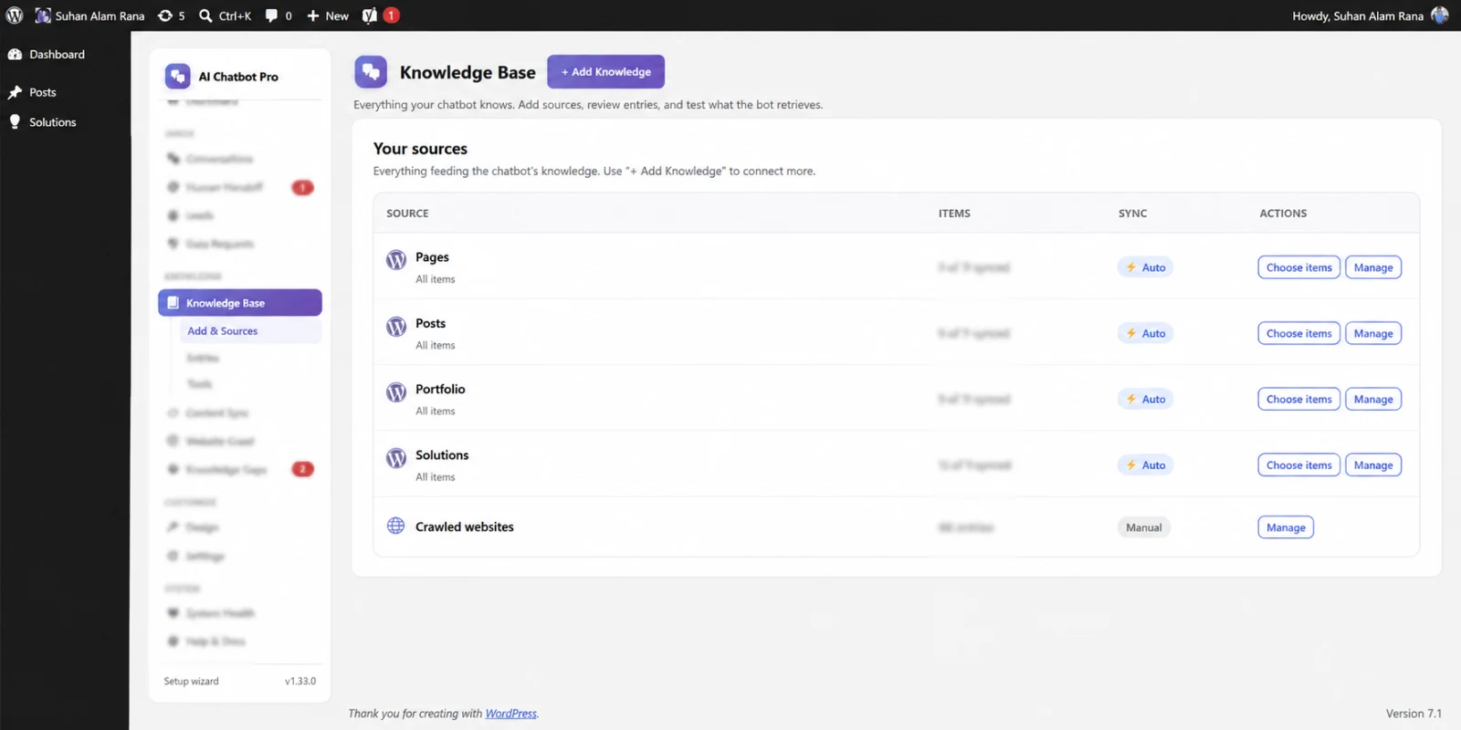1461x730 pixels.
Task: Go to Dashboard in WordPress menu
Action: pos(57,55)
